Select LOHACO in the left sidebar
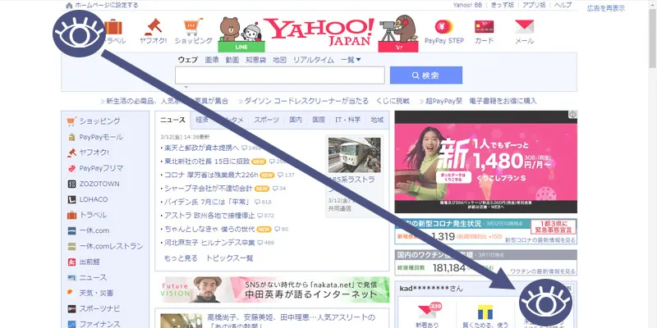 tap(98, 199)
